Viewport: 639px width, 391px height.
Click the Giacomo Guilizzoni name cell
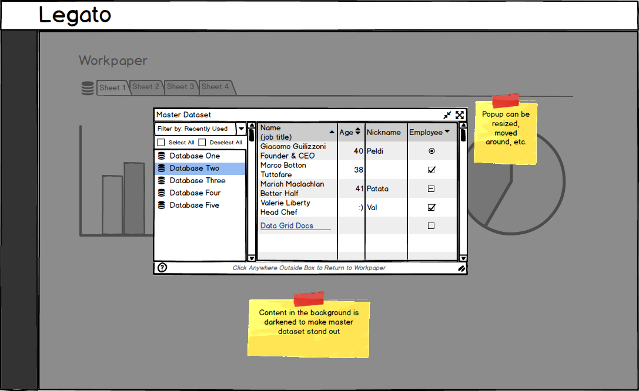tap(298, 151)
